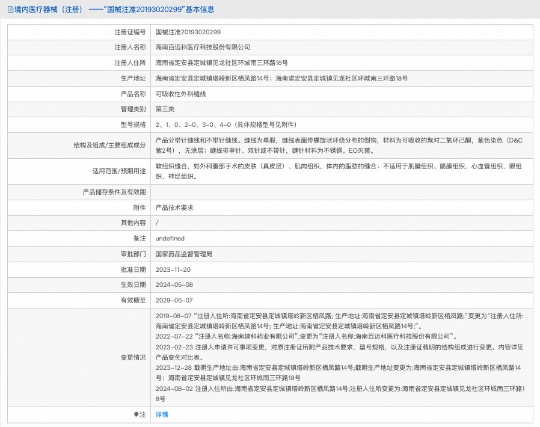Click the lightbulb icon beside 注 label
540x427 pixels.
(137, 414)
